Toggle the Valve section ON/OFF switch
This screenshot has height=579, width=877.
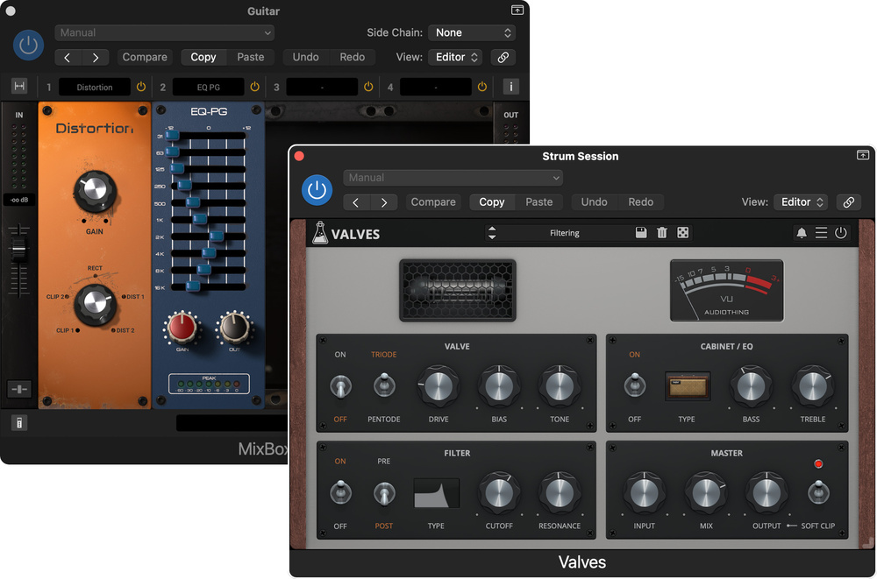[x=340, y=385]
